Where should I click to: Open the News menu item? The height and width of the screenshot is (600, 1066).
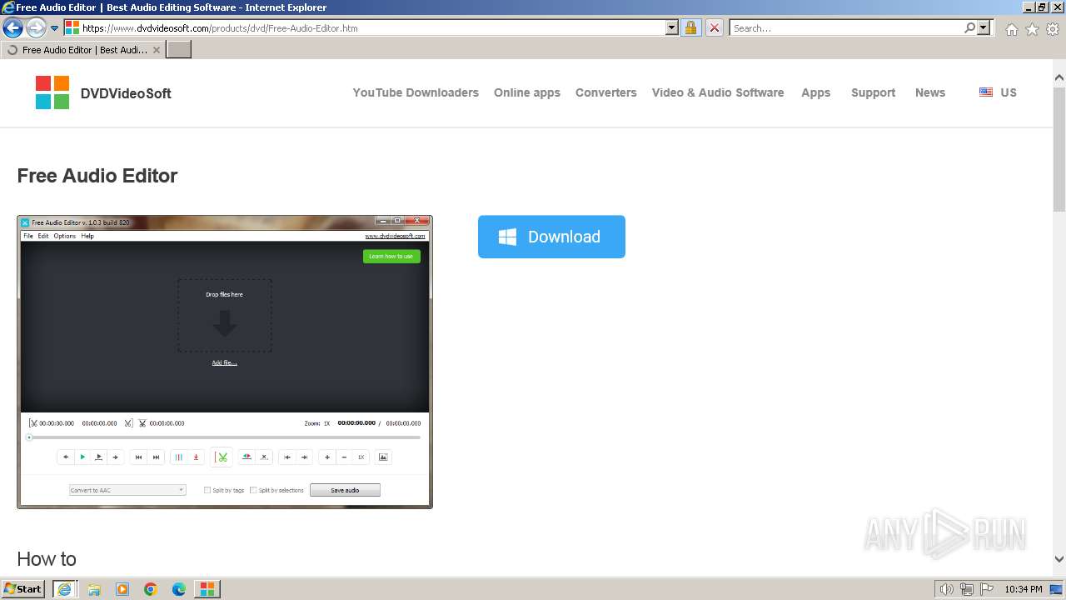930,92
